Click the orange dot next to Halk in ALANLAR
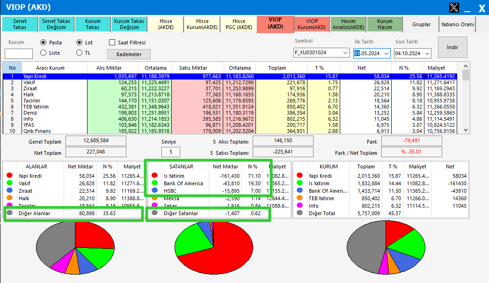Image resolution: width=489 pixels, height=283 pixels. pyautogui.click(x=9, y=198)
